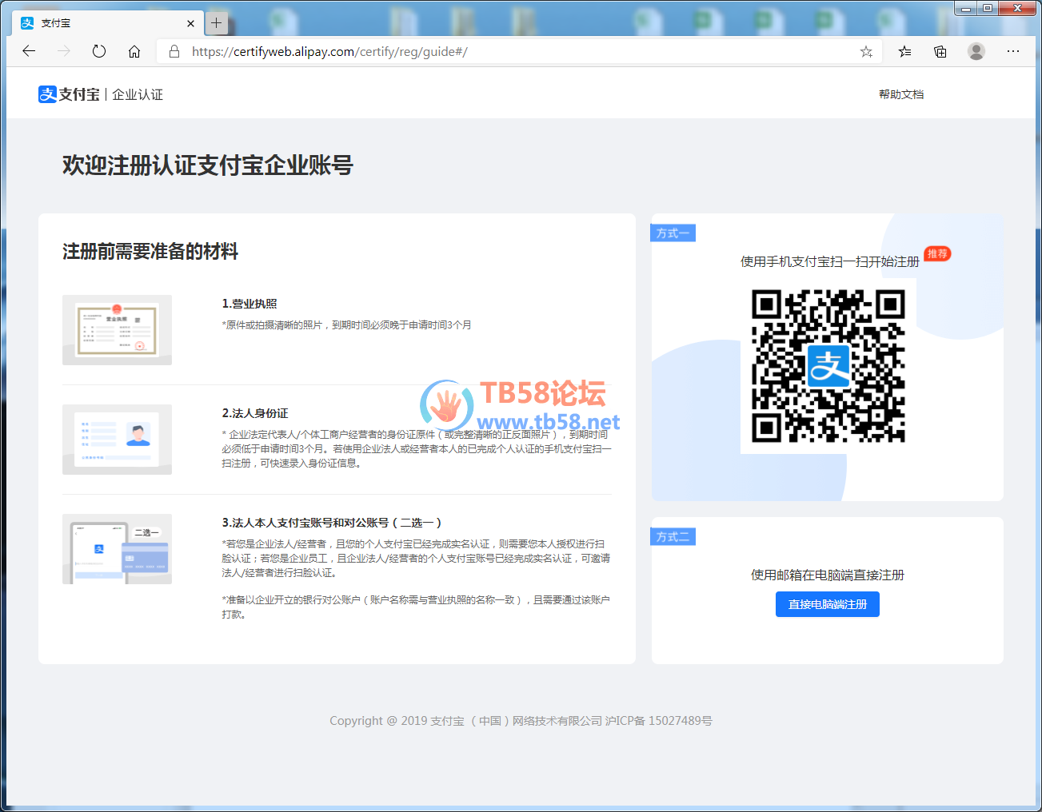Click the 2.法人身份证 heading

point(255,413)
